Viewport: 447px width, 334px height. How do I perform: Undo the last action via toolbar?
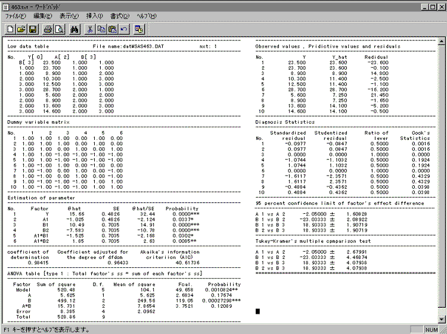pyautogui.click(x=123, y=29)
